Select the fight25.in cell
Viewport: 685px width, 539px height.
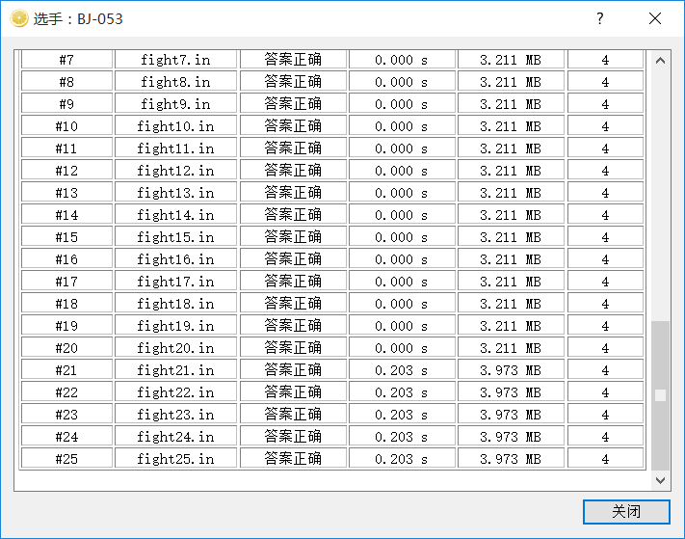pyautogui.click(x=175, y=459)
